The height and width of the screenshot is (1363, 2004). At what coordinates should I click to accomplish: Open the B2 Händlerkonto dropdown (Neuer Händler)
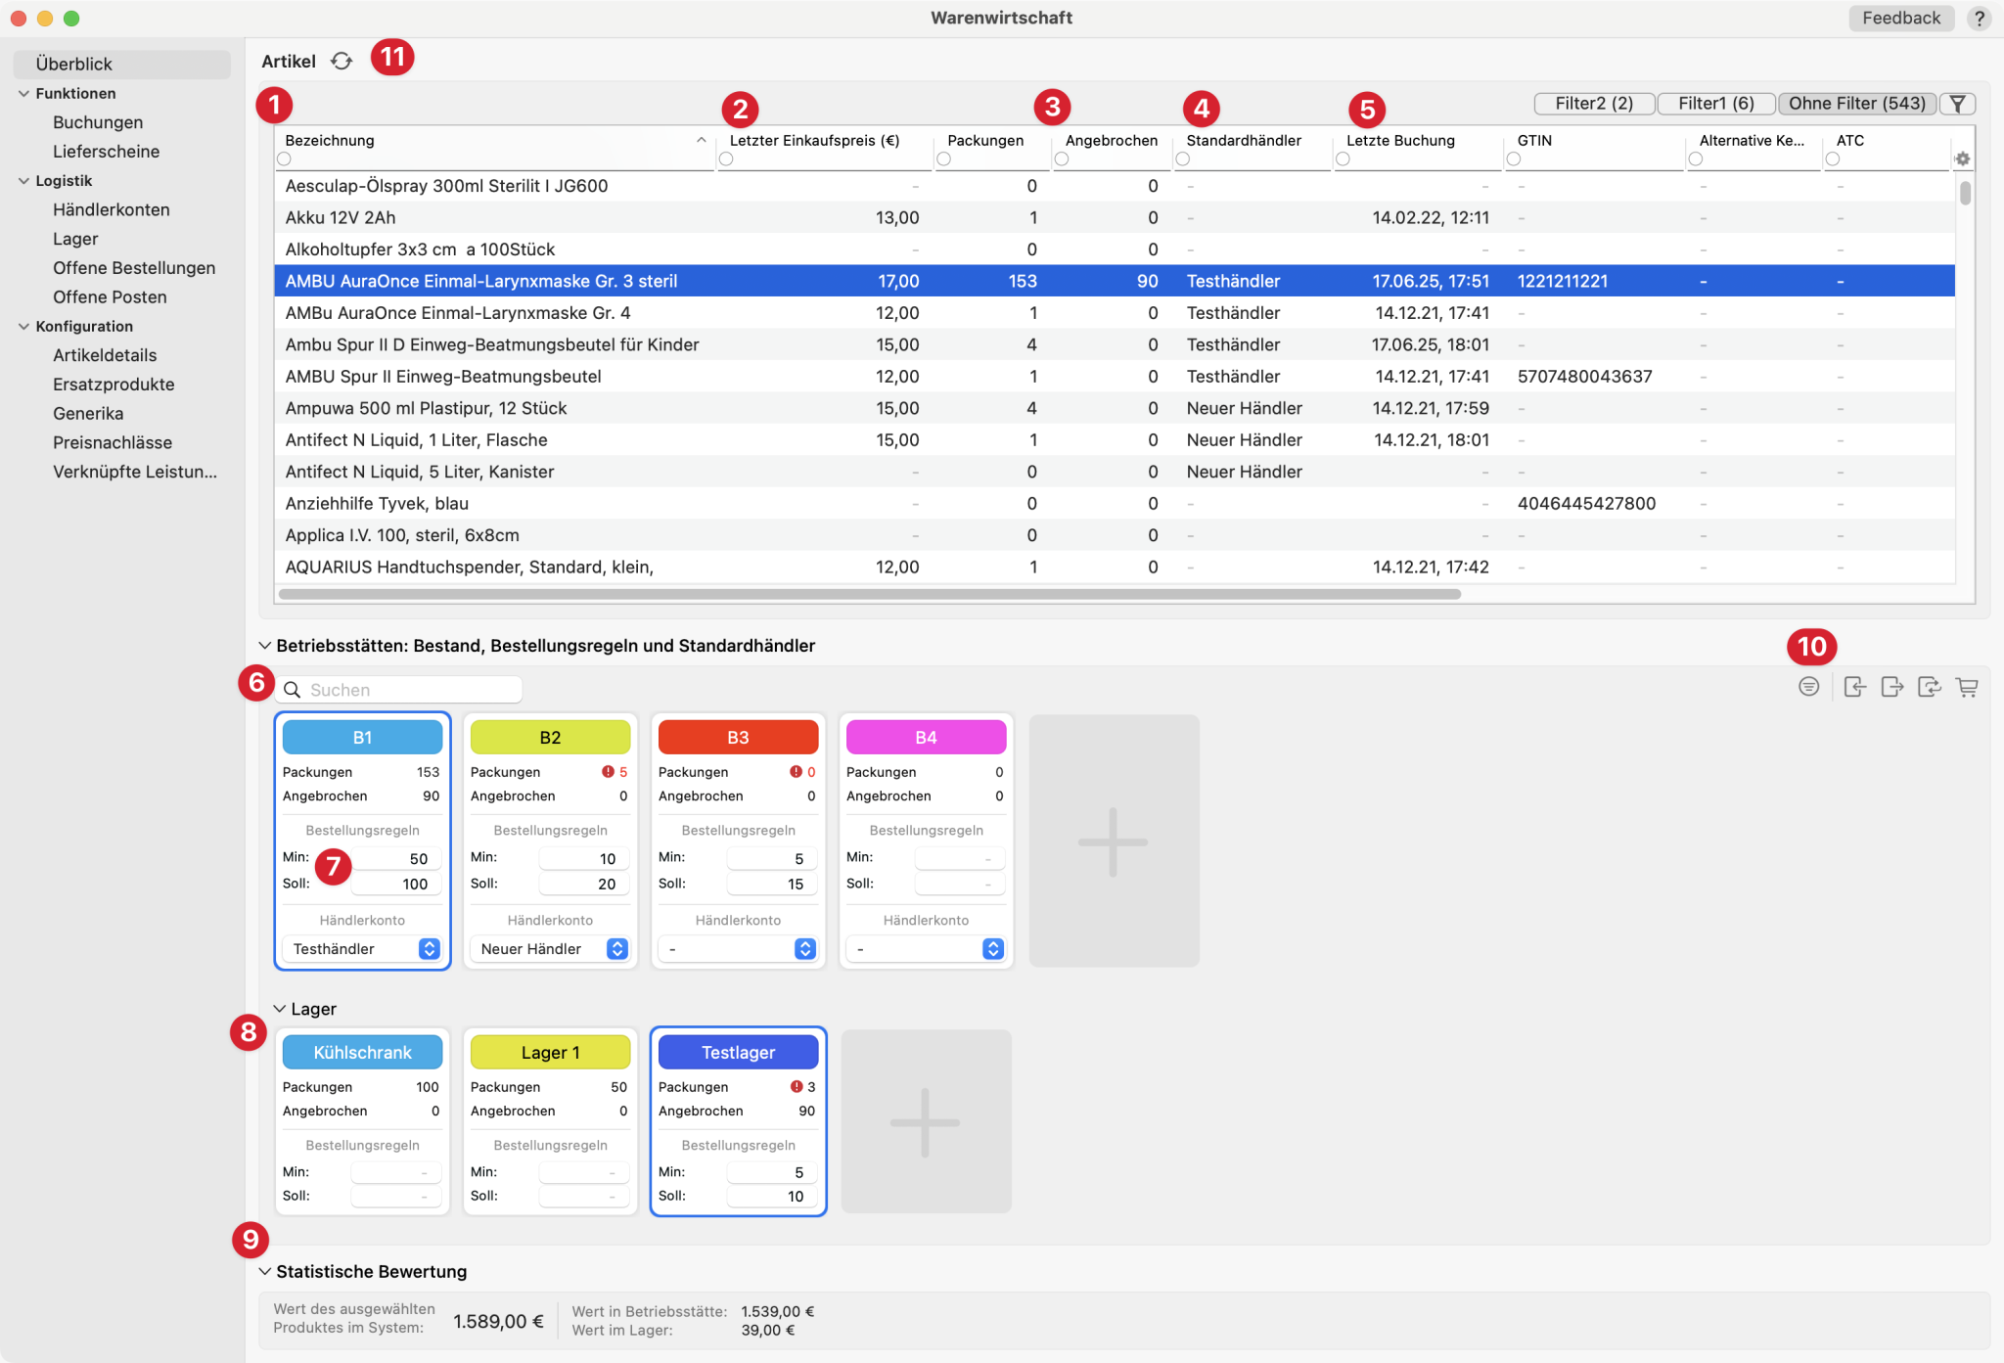[550, 949]
